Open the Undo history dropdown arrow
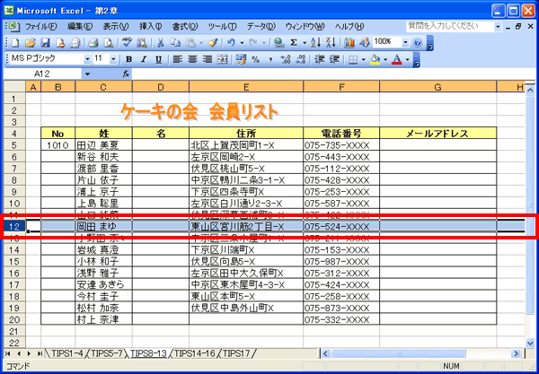 coord(242,43)
